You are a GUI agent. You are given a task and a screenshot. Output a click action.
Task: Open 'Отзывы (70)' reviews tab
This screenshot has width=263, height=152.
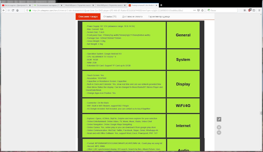(110, 16)
